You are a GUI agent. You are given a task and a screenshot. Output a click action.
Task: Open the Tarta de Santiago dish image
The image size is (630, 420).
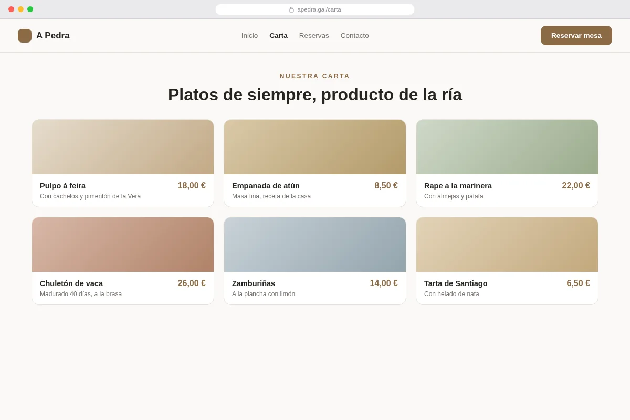[x=507, y=245]
